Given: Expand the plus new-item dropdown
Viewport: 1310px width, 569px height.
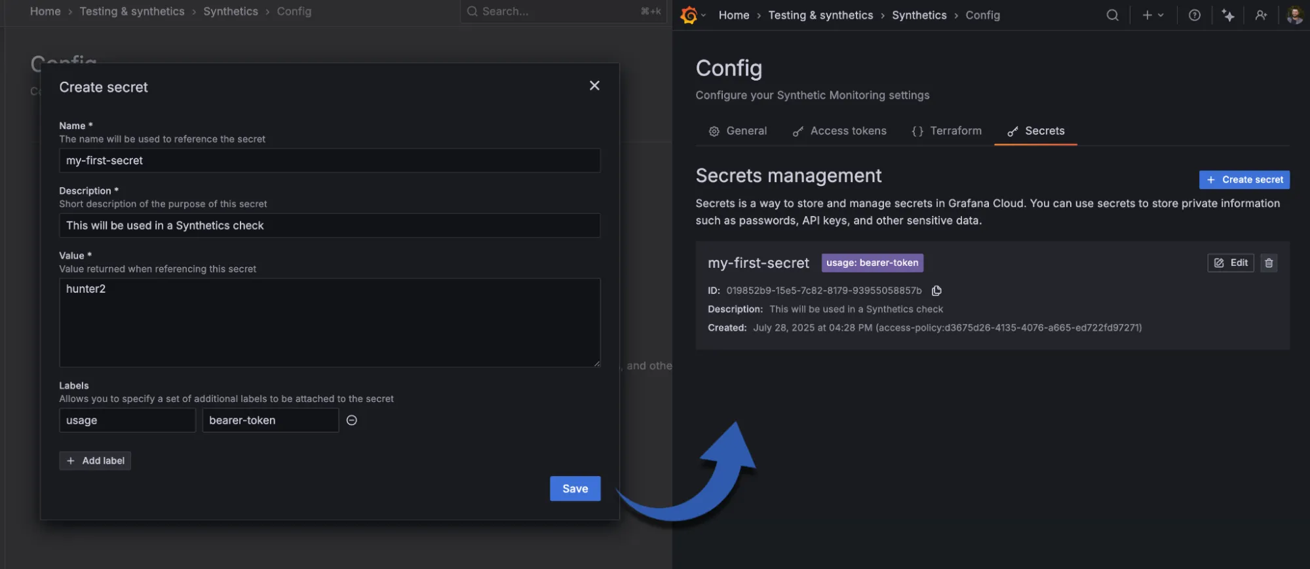Looking at the screenshot, I should [1153, 15].
